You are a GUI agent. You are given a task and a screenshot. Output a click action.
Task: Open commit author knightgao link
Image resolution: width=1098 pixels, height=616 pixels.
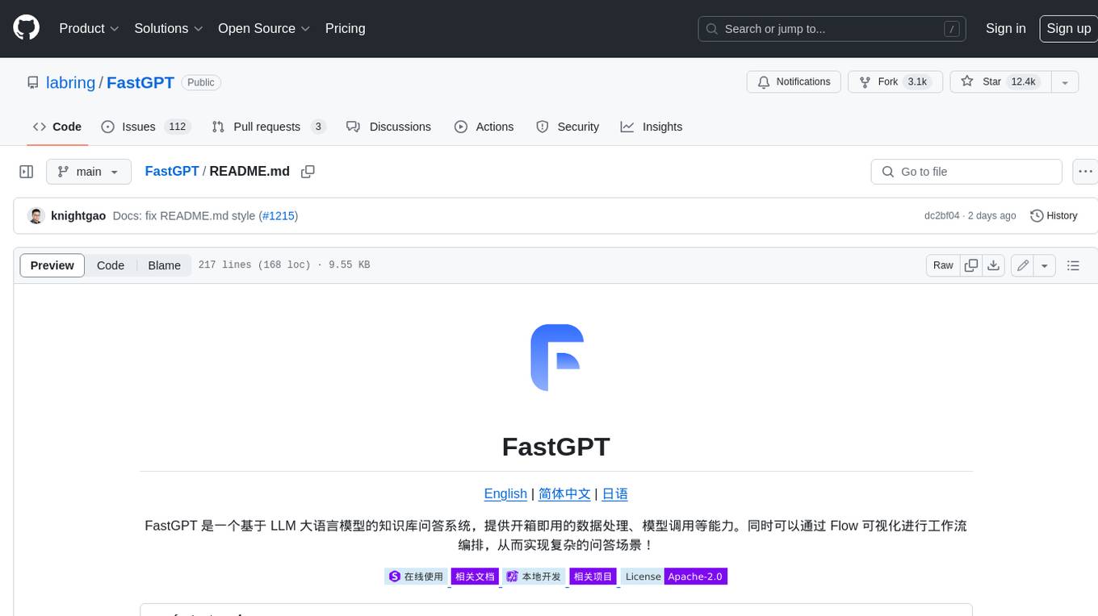(78, 216)
